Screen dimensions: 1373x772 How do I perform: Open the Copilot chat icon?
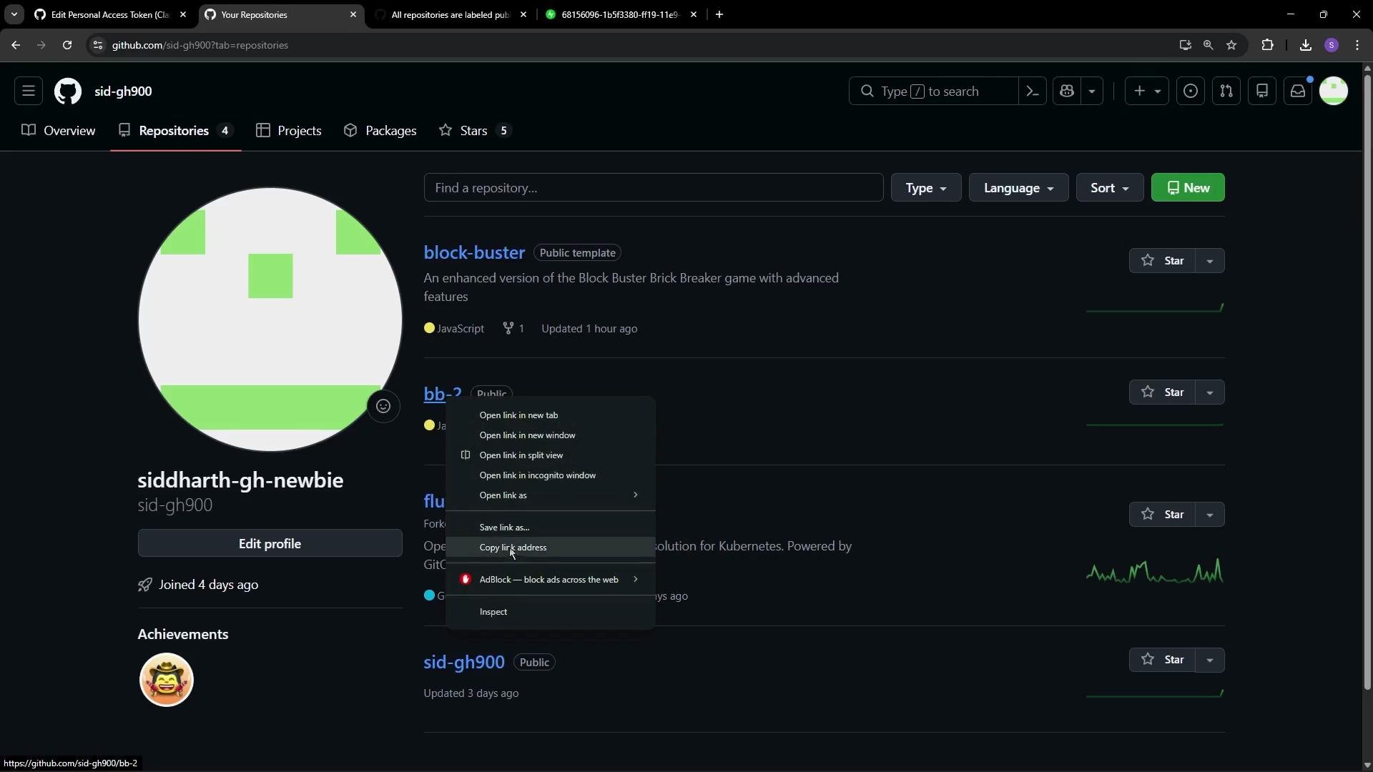(1067, 91)
